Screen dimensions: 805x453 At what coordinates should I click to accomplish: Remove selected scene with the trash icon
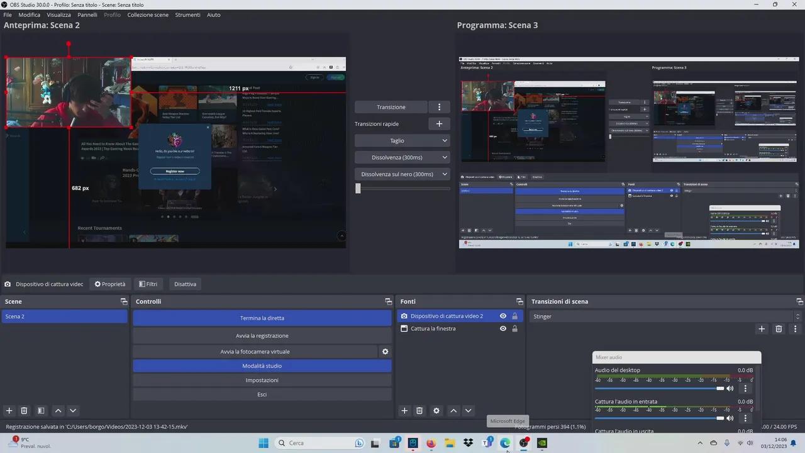pos(24,410)
